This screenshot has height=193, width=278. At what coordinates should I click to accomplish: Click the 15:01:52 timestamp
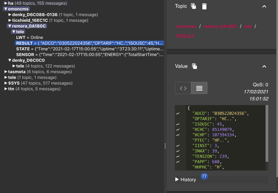[259, 99]
